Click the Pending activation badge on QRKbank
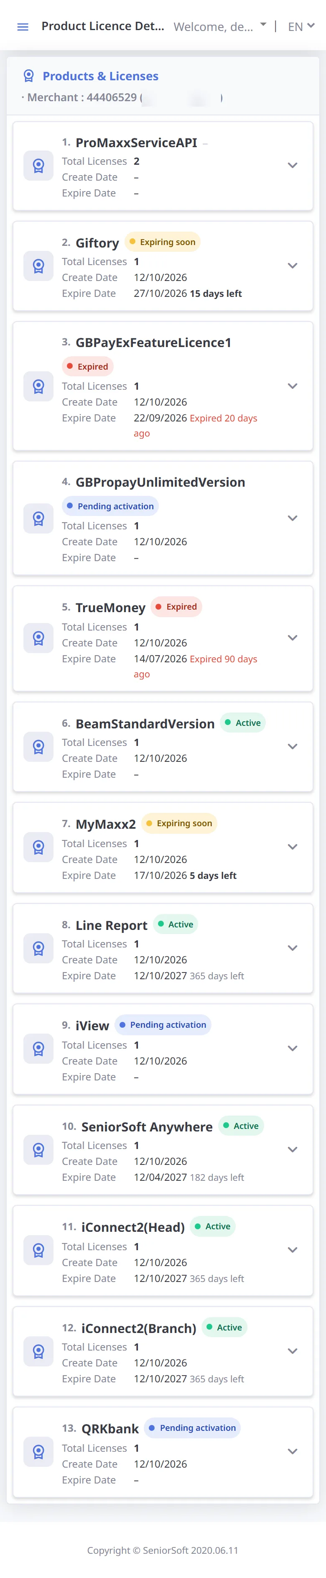This screenshot has height=1578, width=326. tap(192, 1429)
